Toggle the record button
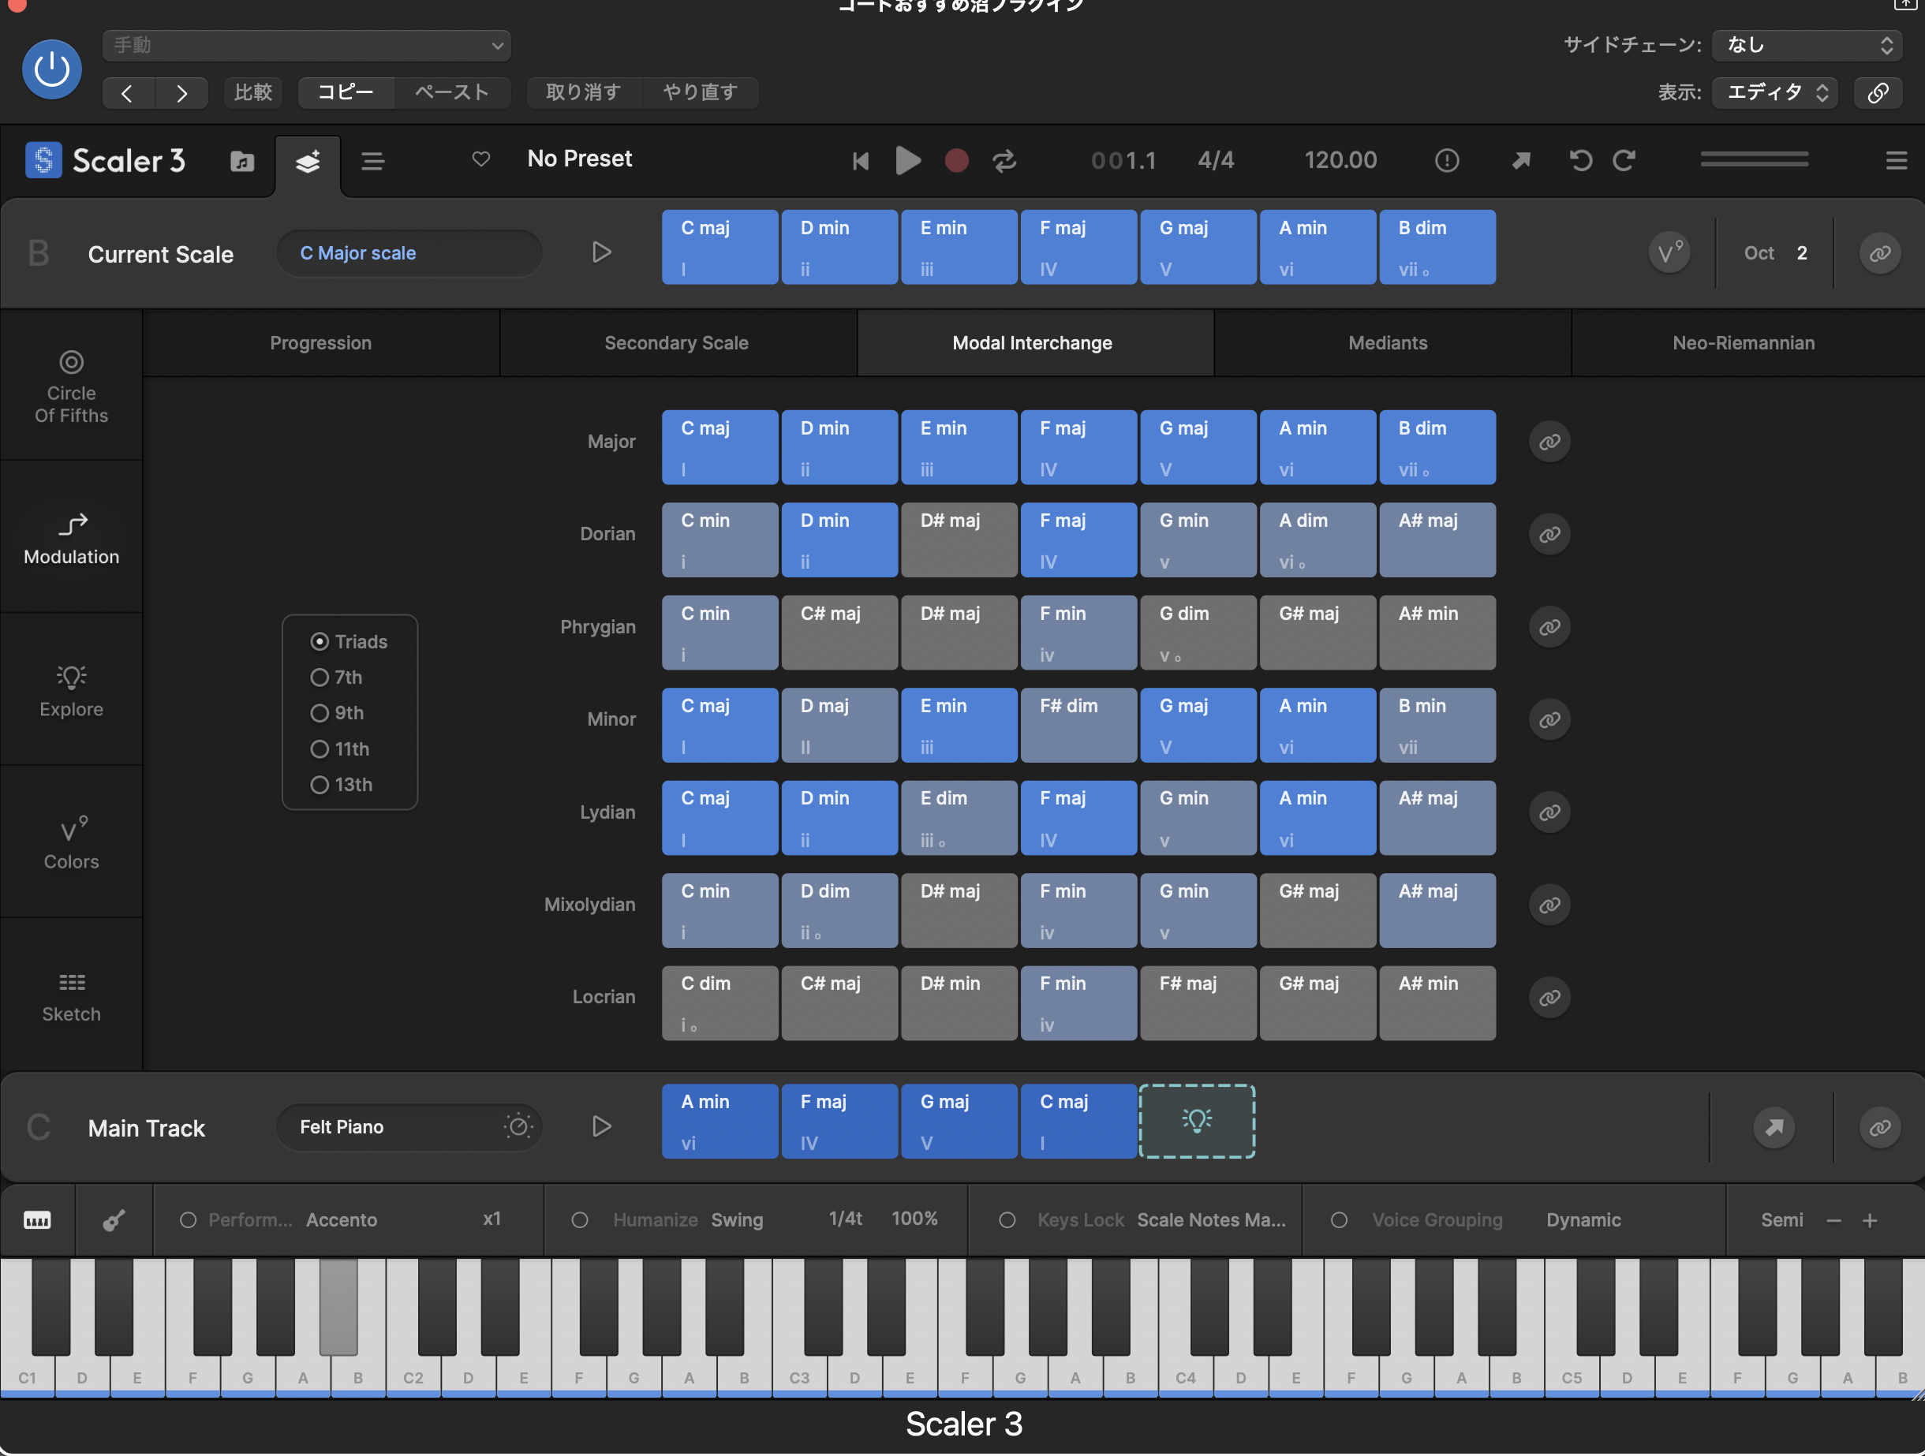Screen dimensions: 1925x1456 [956, 161]
